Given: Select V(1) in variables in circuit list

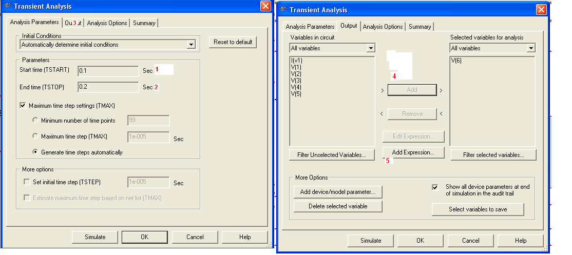Looking at the screenshot, I should pyautogui.click(x=296, y=67).
